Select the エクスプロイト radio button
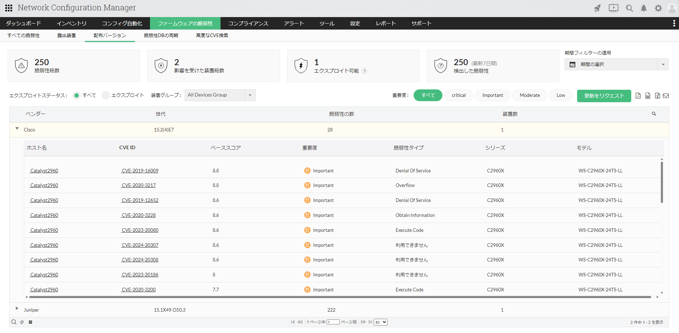 point(105,95)
